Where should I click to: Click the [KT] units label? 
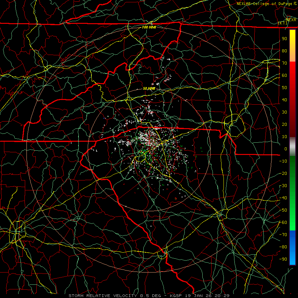[283, 23]
